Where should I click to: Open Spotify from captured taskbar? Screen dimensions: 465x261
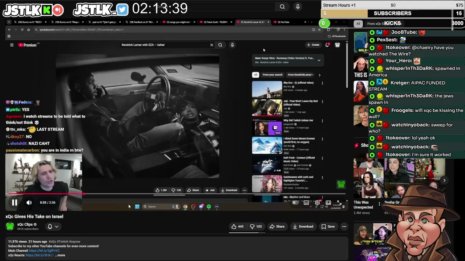[x=209, y=207]
